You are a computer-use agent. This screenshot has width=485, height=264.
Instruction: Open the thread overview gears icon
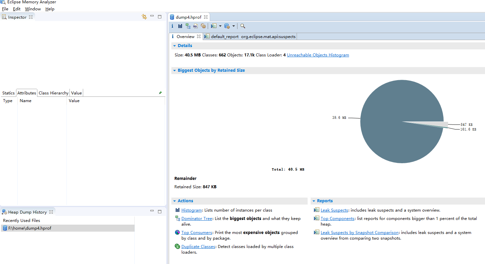[x=203, y=26]
